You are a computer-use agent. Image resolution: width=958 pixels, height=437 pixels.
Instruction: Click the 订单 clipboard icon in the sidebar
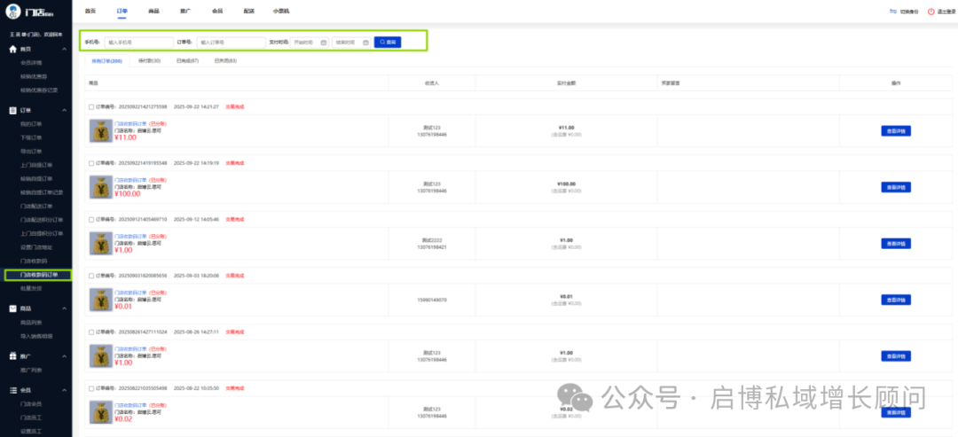click(12, 110)
